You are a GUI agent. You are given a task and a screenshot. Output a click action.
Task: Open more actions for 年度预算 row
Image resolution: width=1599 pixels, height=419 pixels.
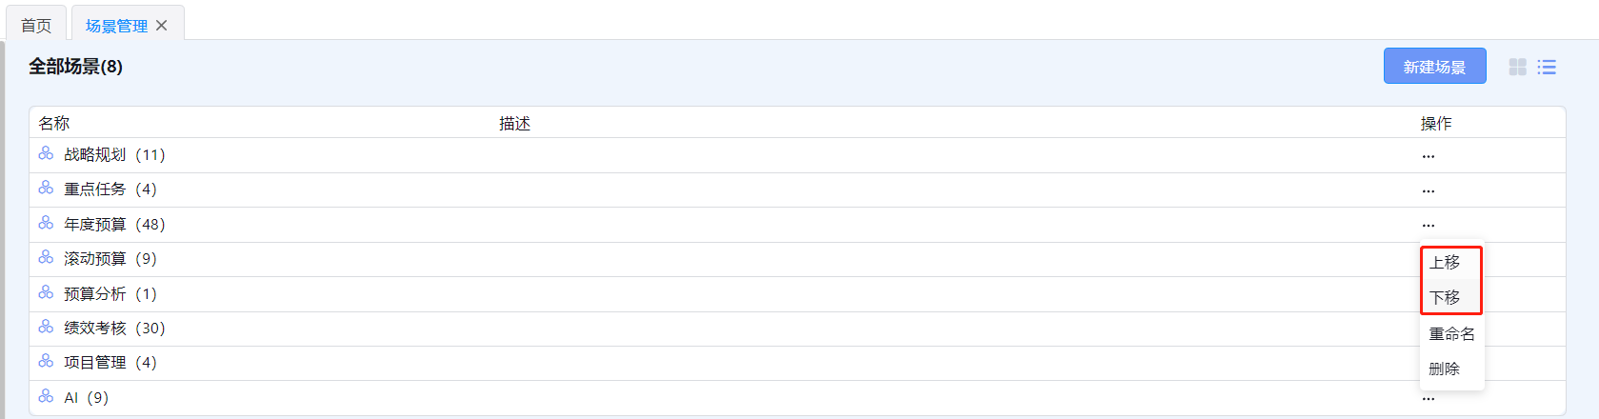coord(1428,226)
